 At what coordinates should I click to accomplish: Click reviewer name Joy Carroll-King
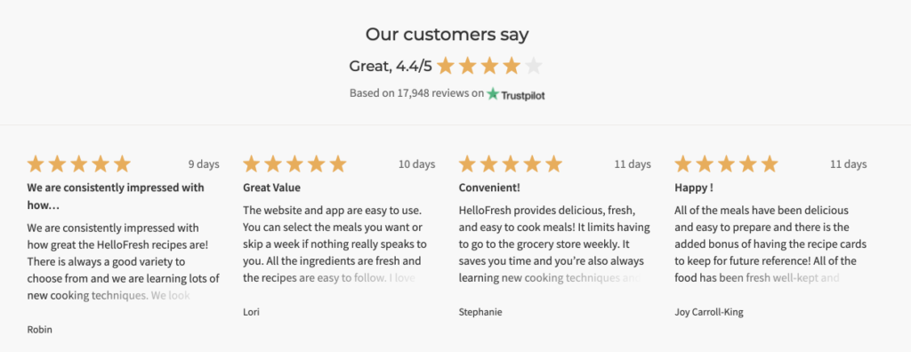[709, 312]
